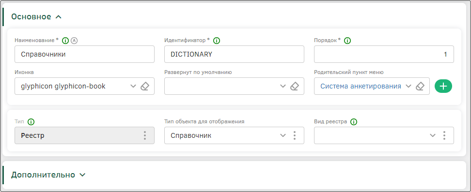Open three-dot menu of Тип объекта field
Viewport: 471px width, 192px height.
pyautogui.click(x=295, y=135)
